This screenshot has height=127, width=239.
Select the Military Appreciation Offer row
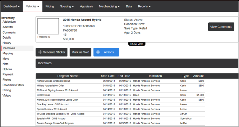pos(120,86)
